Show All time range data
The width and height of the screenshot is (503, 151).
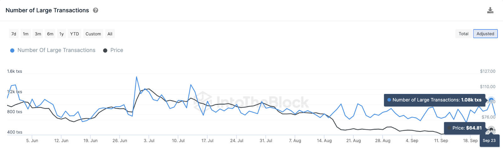click(110, 34)
